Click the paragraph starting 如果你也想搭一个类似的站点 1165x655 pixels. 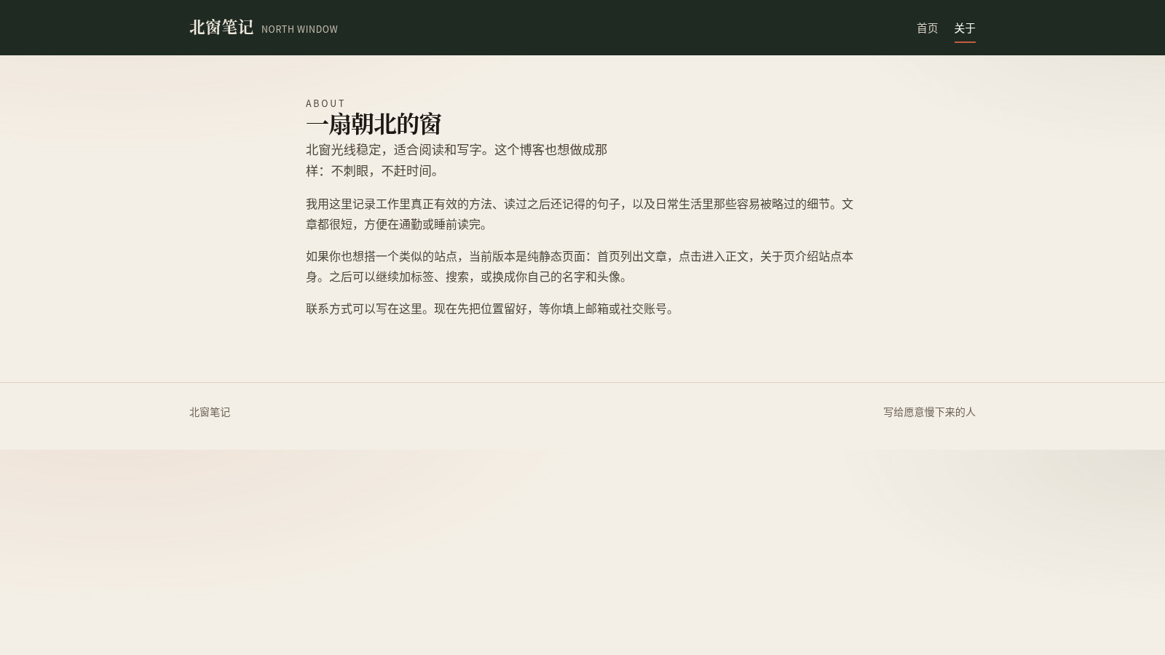tap(580, 266)
